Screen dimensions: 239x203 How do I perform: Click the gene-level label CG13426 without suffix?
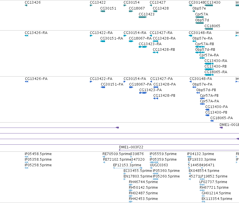[x=33, y=3]
